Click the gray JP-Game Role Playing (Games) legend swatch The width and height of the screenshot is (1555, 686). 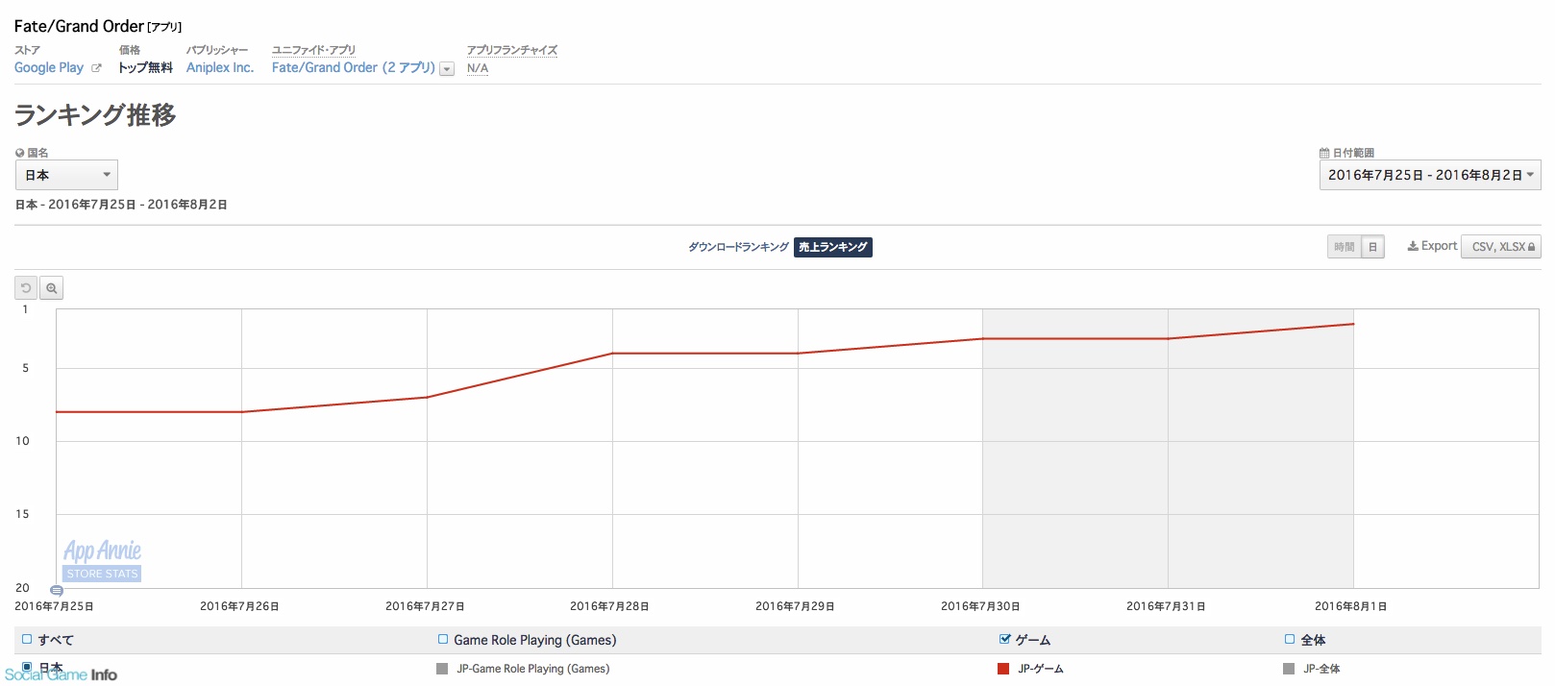[442, 669]
